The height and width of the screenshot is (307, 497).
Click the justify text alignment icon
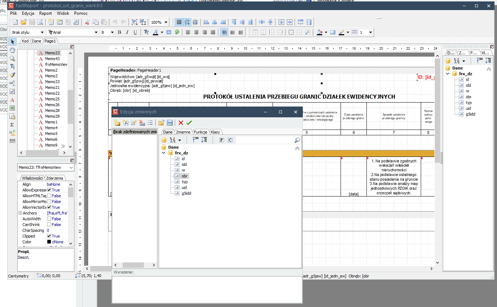tap(213, 32)
